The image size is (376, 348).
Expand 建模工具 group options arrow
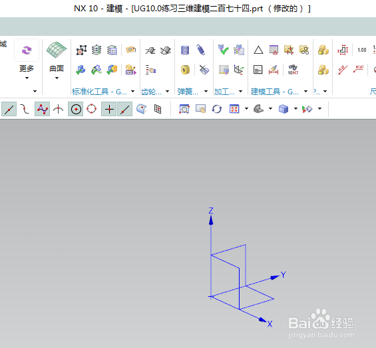[x=305, y=92]
